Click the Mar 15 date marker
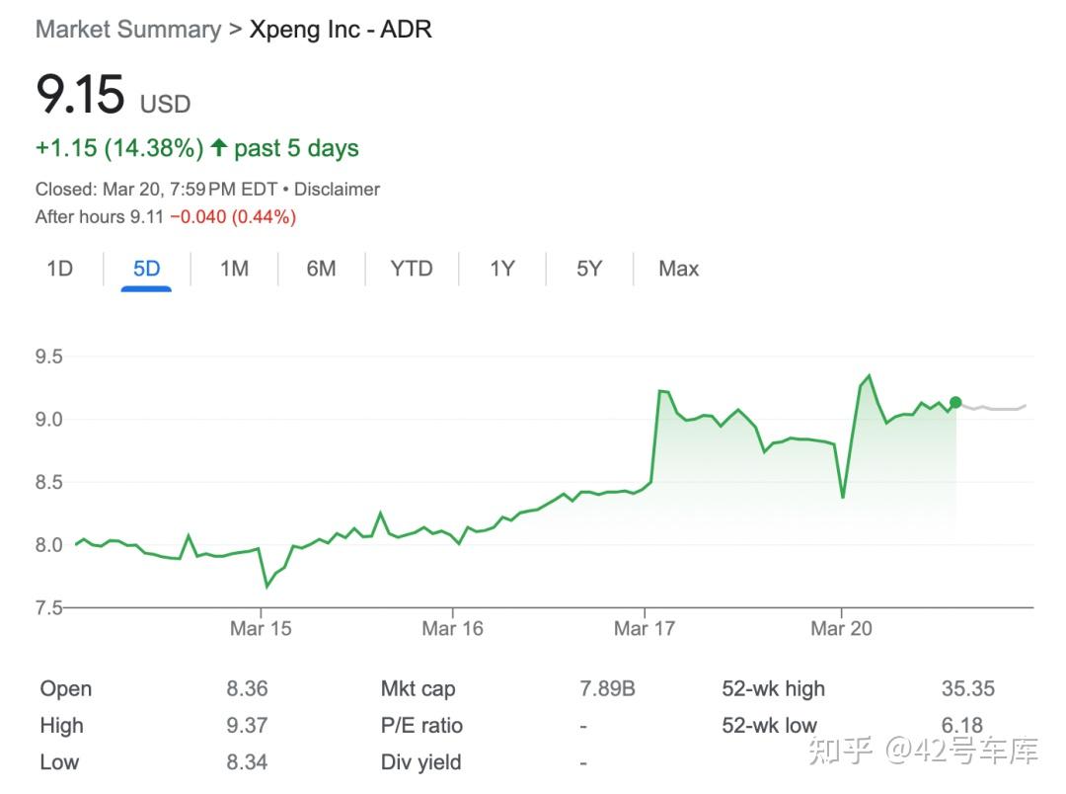1066x794 pixels. click(261, 628)
